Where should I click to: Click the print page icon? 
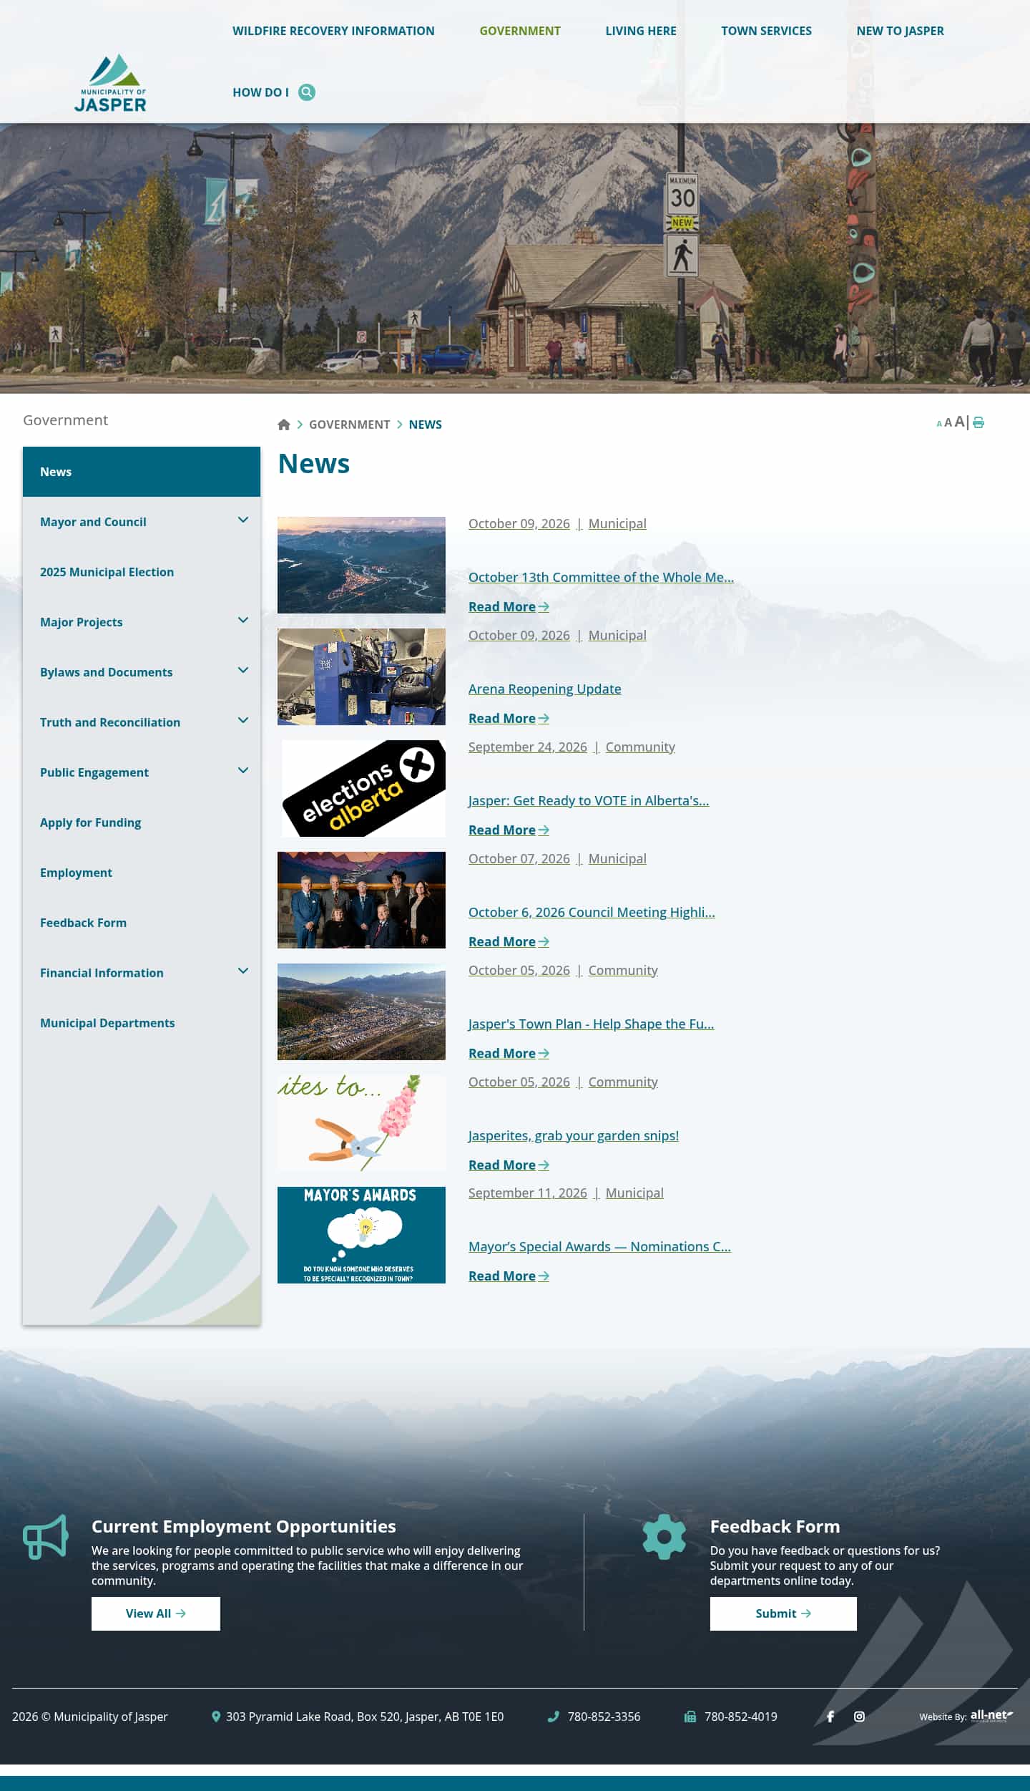[978, 422]
